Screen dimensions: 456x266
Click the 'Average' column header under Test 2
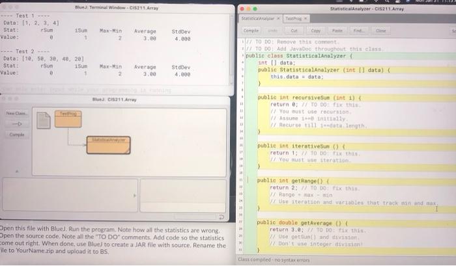[x=145, y=67]
